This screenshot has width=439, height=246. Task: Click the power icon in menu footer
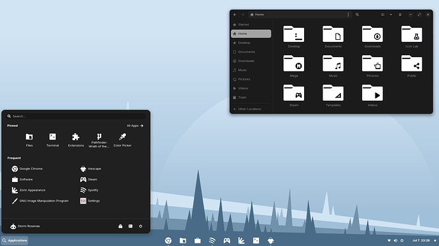141,226
